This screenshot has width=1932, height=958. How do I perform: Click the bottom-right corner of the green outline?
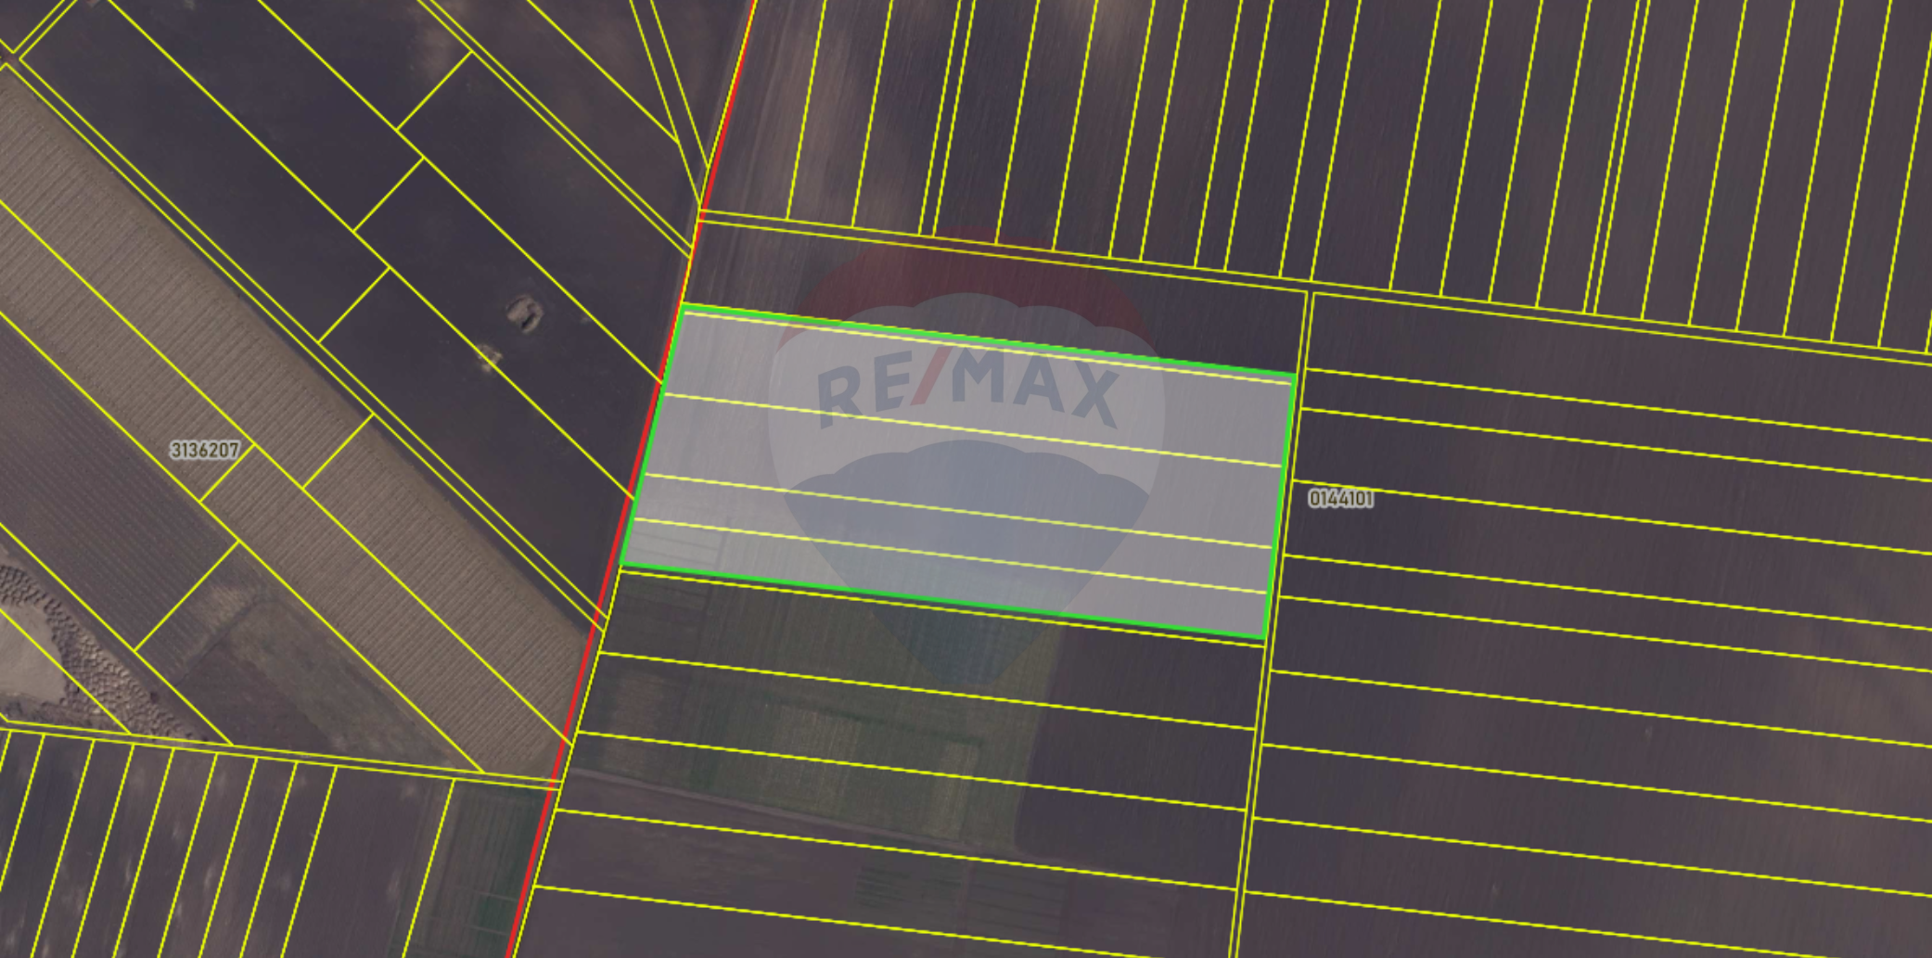pyautogui.click(x=1266, y=637)
